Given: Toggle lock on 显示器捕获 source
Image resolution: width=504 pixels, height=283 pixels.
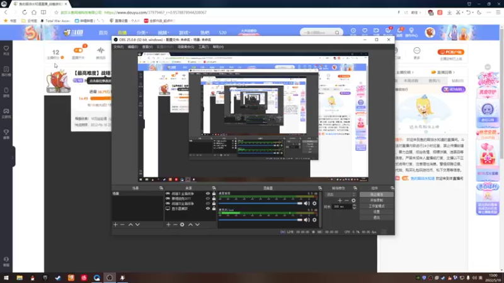Looking at the screenshot, I should pyautogui.click(x=214, y=209).
